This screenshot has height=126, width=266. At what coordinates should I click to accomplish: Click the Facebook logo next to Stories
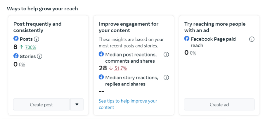16,56
